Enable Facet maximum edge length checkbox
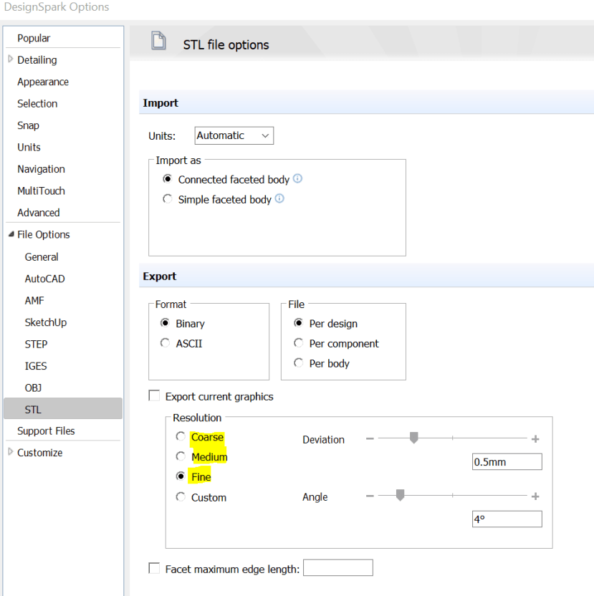 point(154,568)
